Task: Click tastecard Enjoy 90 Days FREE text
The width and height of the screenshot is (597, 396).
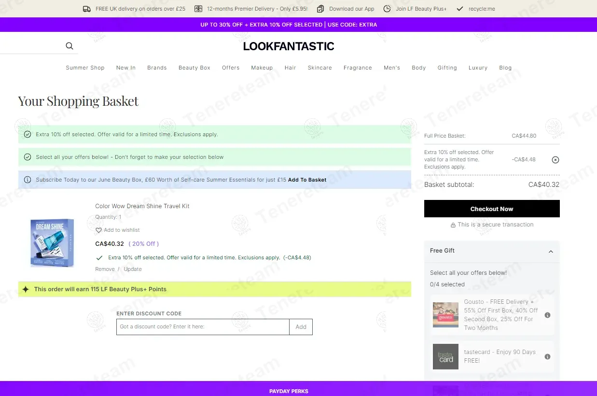Action: pyautogui.click(x=500, y=356)
